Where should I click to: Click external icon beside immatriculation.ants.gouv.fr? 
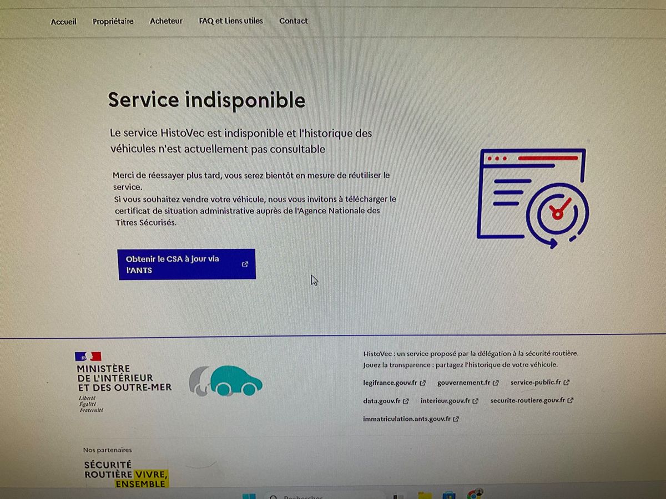[456, 420]
